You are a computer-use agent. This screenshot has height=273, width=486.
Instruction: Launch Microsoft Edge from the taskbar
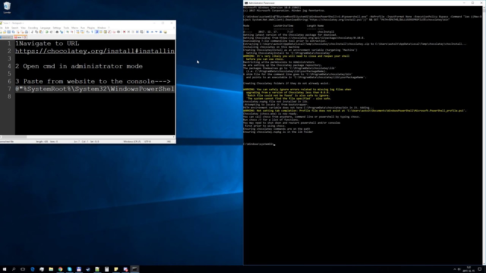point(32,269)
